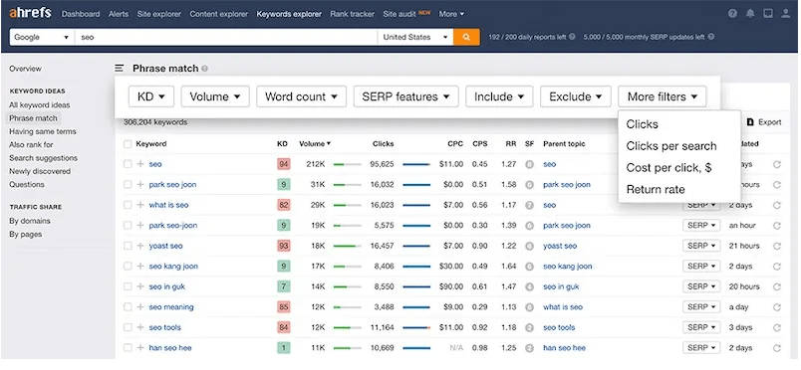Click info icon beside daily reports left
This screenshot has height=370, width=801.
point(572,37)
